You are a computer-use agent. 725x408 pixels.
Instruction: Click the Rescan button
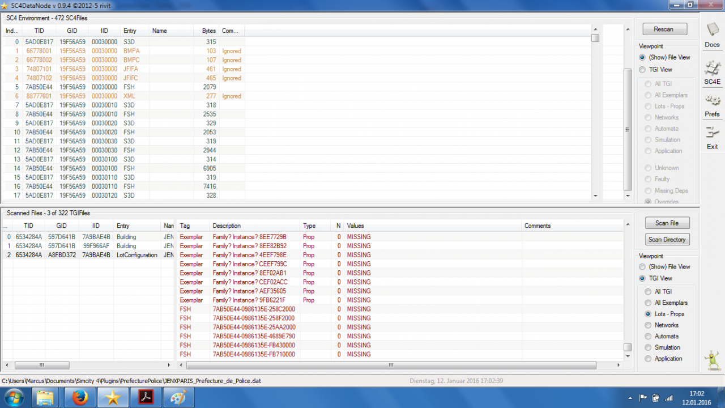click(x=664, y=29)
